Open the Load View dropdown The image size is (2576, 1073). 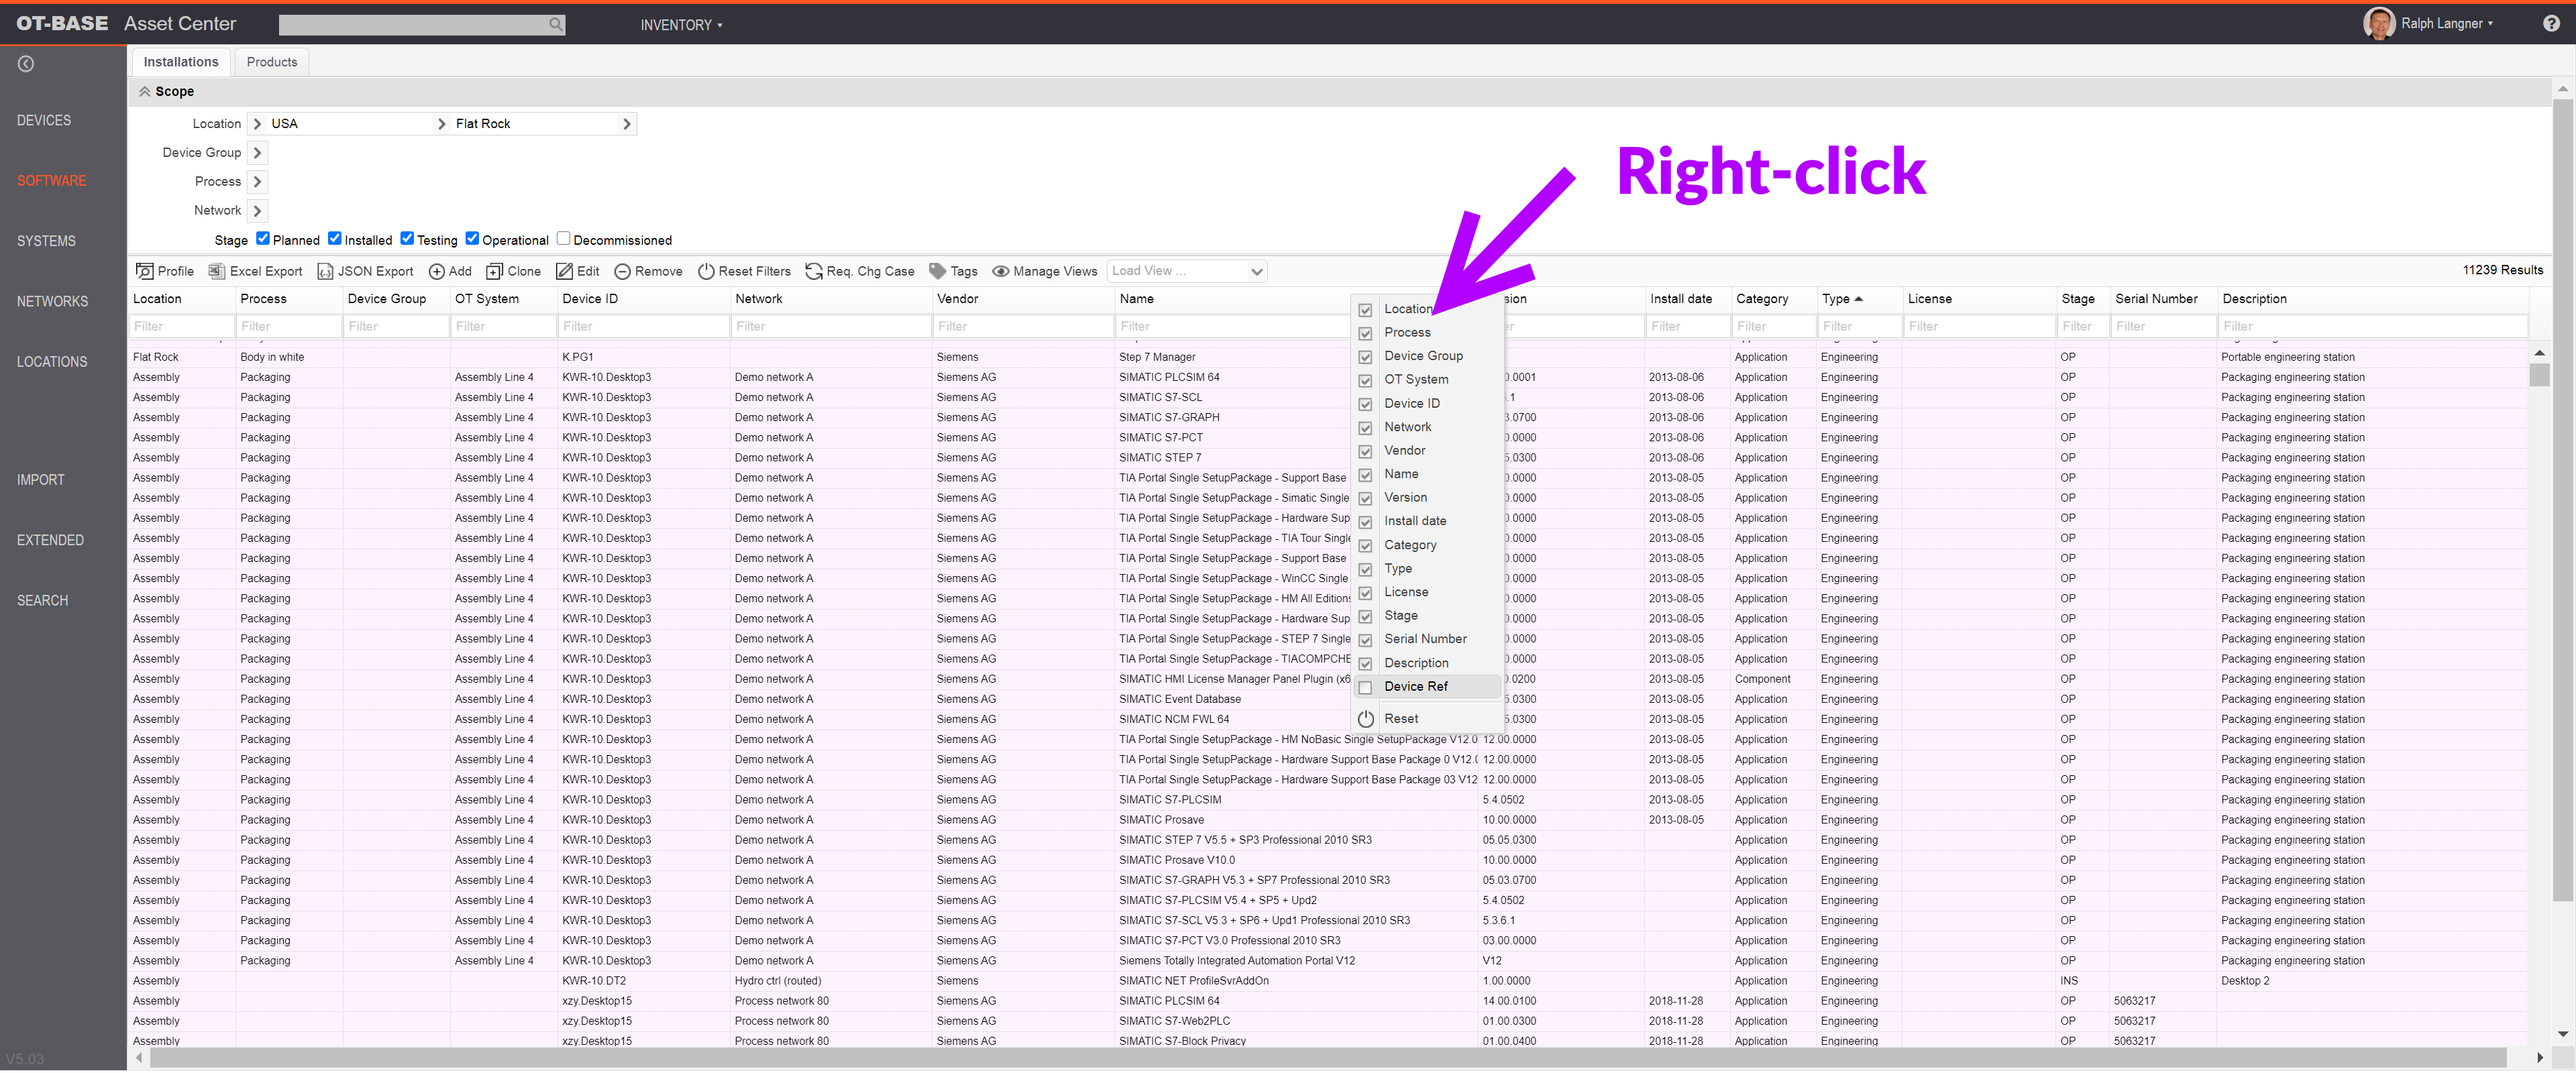(1187, 271)
